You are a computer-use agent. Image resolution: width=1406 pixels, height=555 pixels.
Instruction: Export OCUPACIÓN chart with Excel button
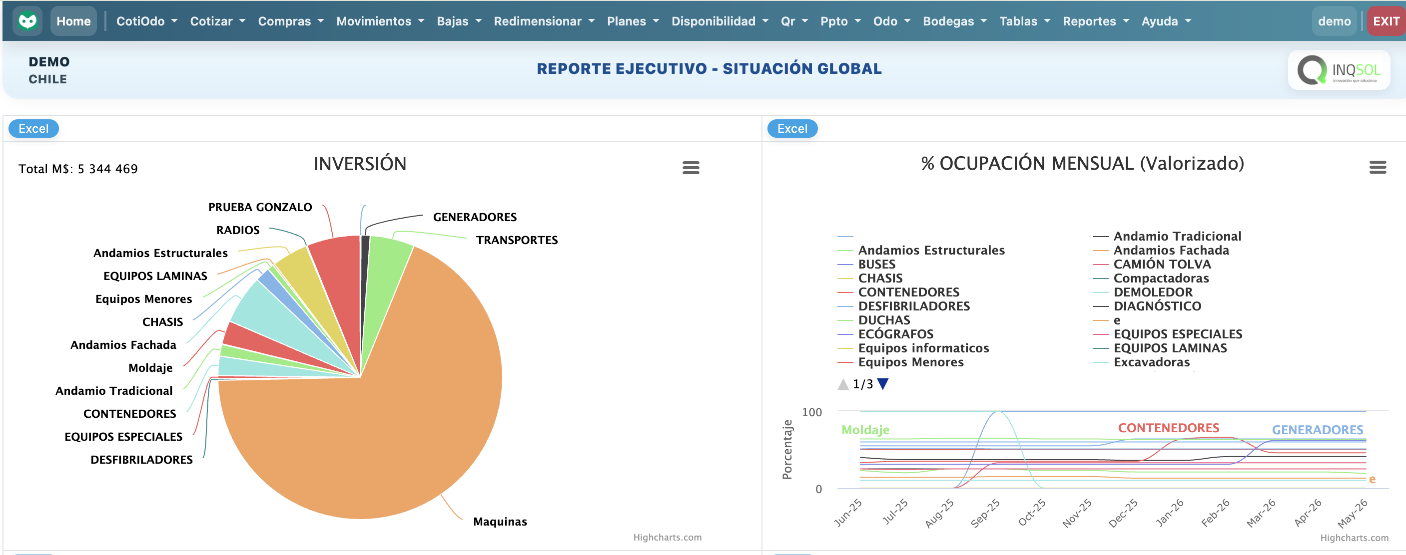[x=792, y=129]
